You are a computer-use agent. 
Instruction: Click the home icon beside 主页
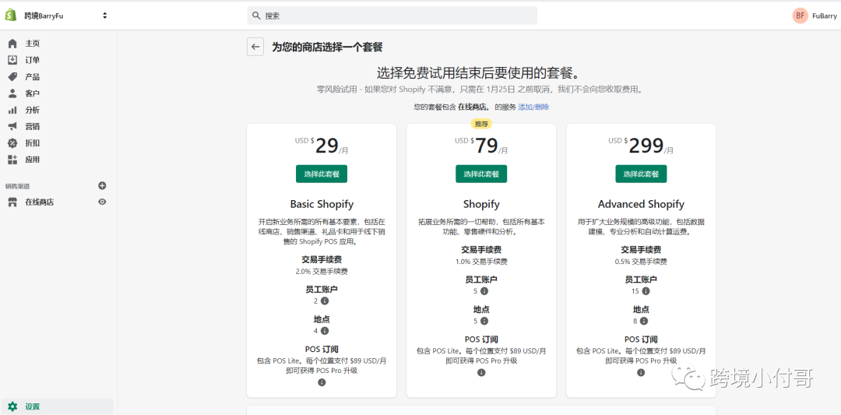click(x=12, y=44)
